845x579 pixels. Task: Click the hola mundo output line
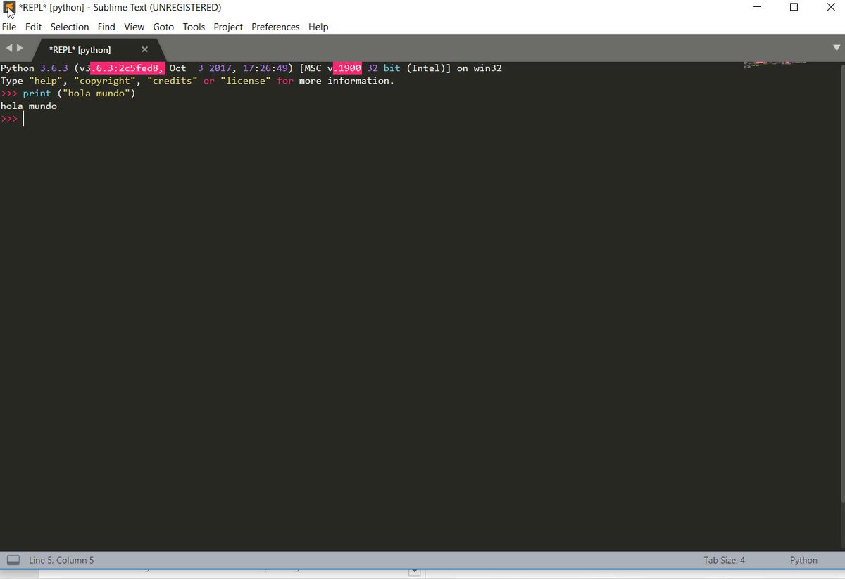tap(29, 106)
